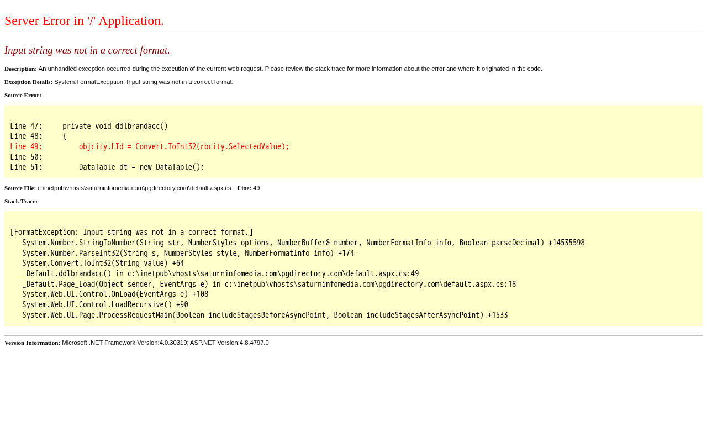Click the empty Line 50 label
The height and width of the screenshot is (442, 707).
[x=26, y=157]
